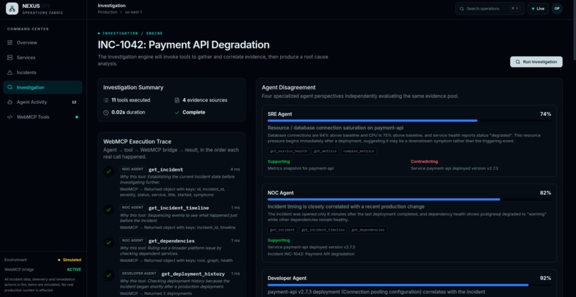The width and height of the screenshot is (576, 297).
Task: Go to Incidents in sidebar
Action: coord(43,73)
